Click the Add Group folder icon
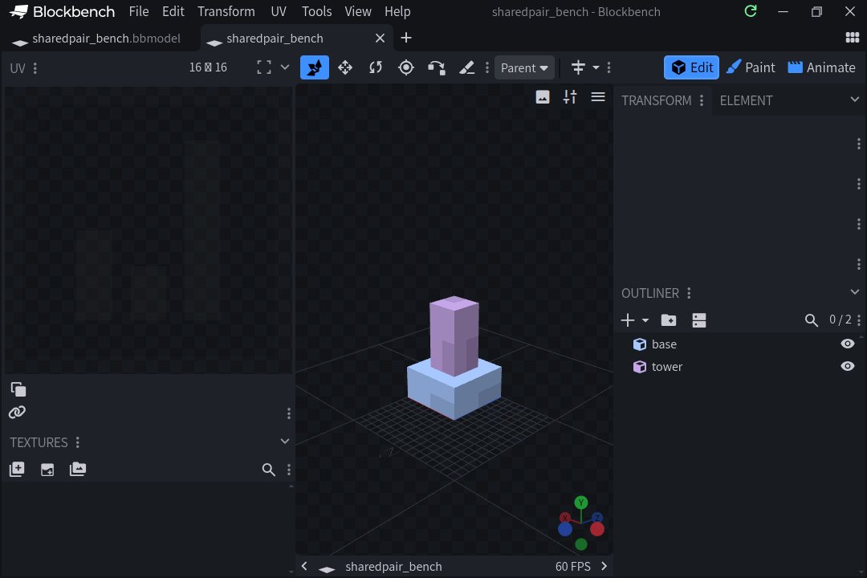The image size is (867, 578). coord(669,320)
